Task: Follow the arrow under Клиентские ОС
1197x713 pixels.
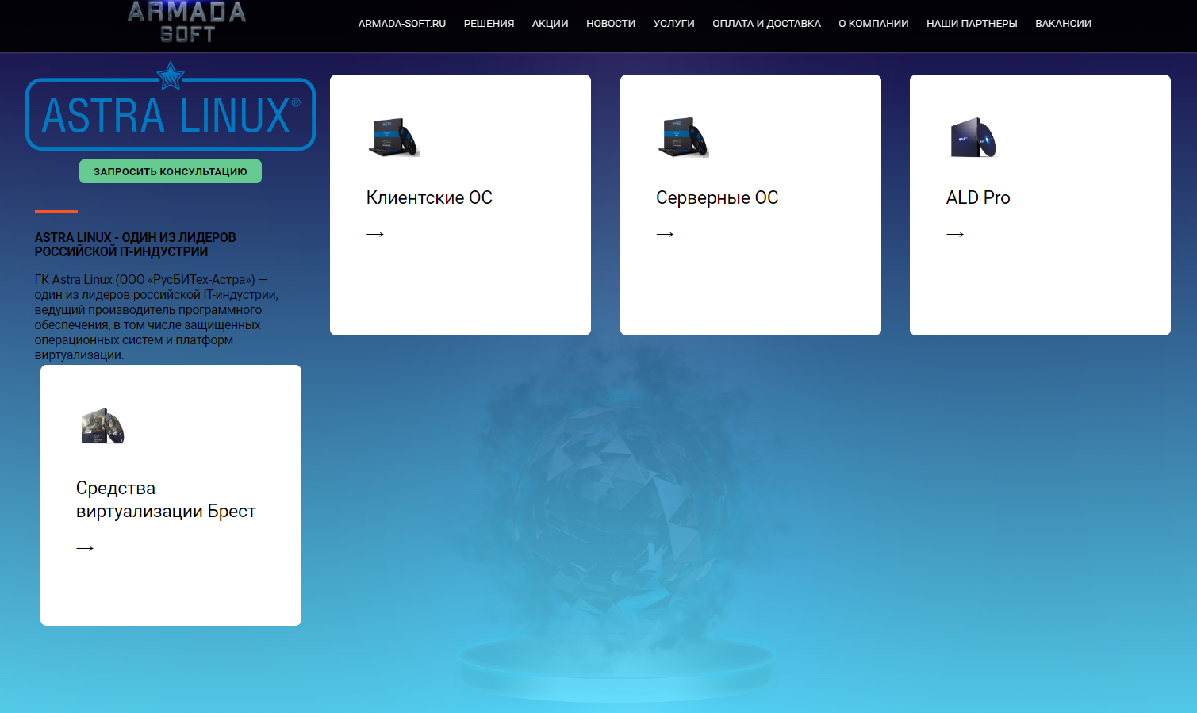Action: (375, 234)
